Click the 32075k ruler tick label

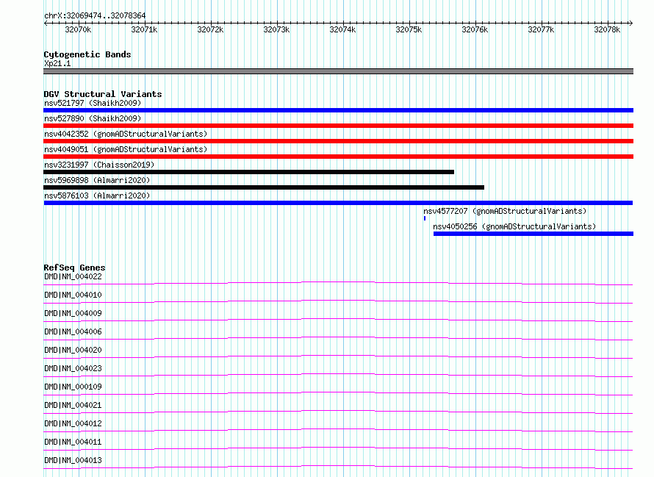click(x=409, y=29)
